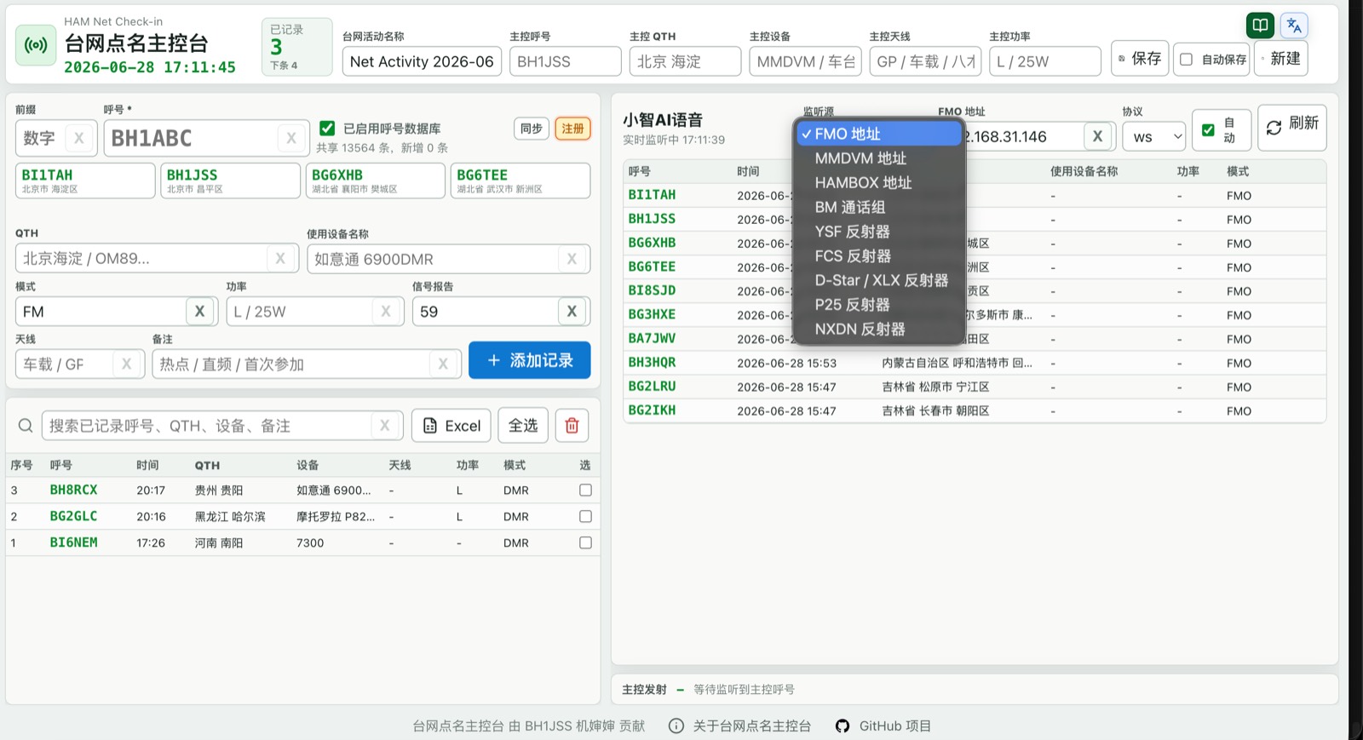Clear the QTH field with X
Viewport: 1363px width, 740px height.
tap(280, 258)
